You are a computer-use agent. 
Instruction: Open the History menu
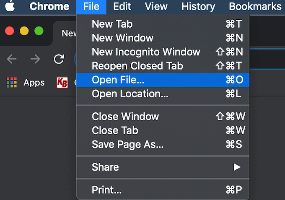(198, 7)
